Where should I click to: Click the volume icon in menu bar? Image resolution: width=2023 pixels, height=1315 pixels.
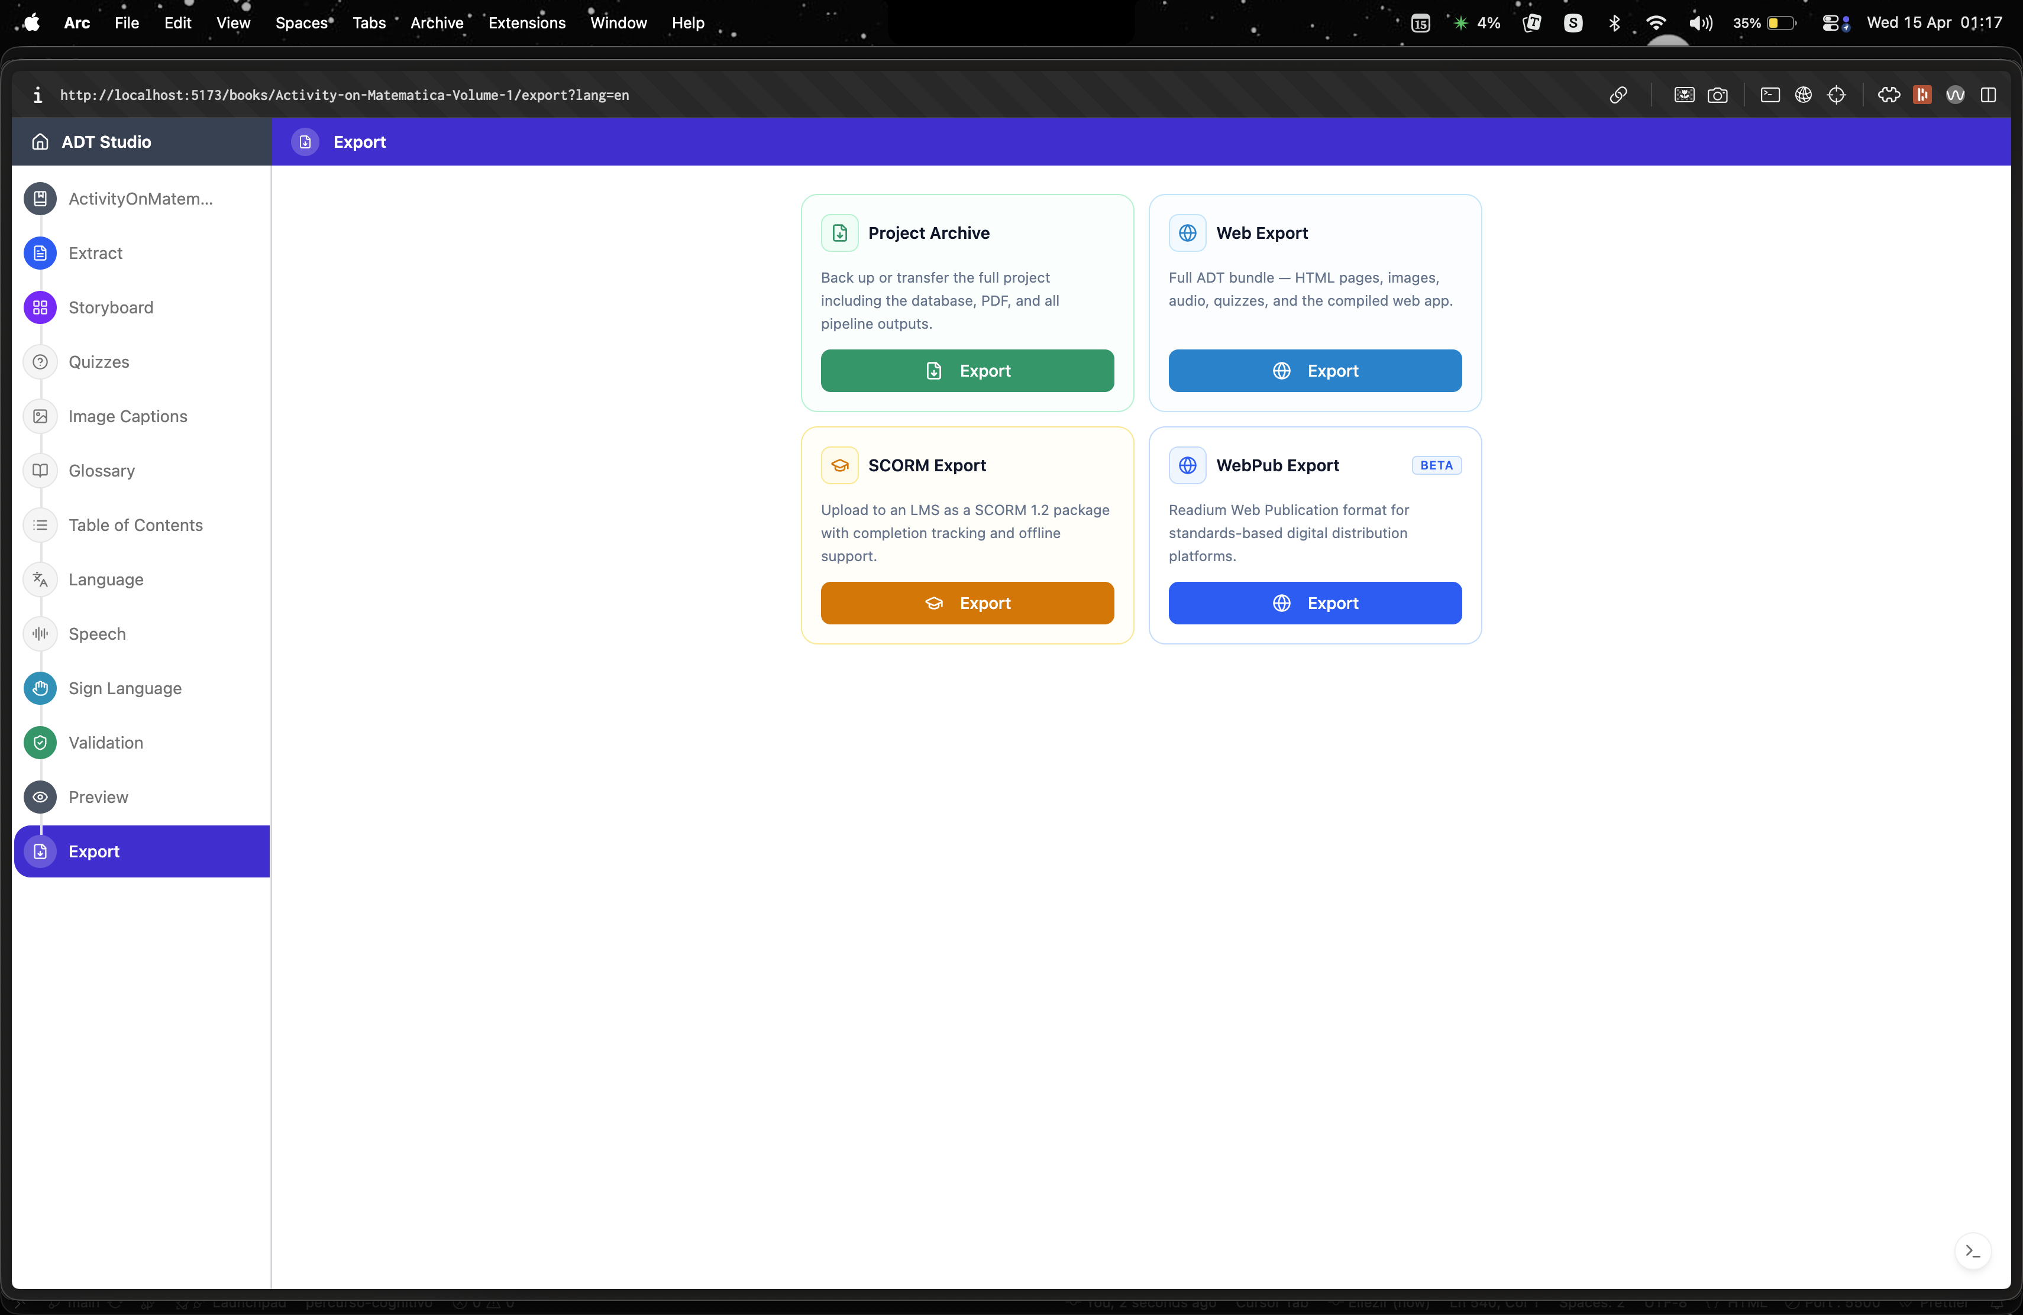[1700, 23]
